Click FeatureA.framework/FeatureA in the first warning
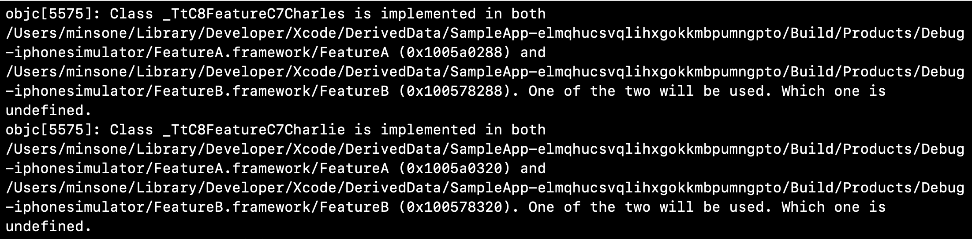972x239 pixels. click(x=271, y=53)
